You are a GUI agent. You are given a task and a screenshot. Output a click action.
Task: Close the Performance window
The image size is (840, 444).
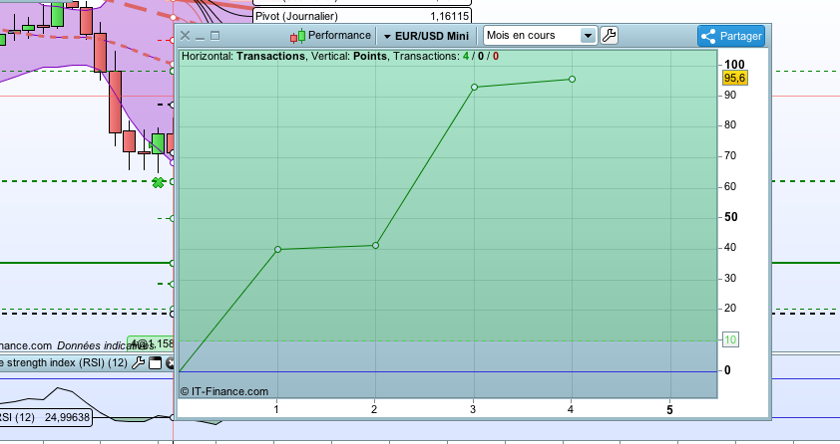coord(185,36)
